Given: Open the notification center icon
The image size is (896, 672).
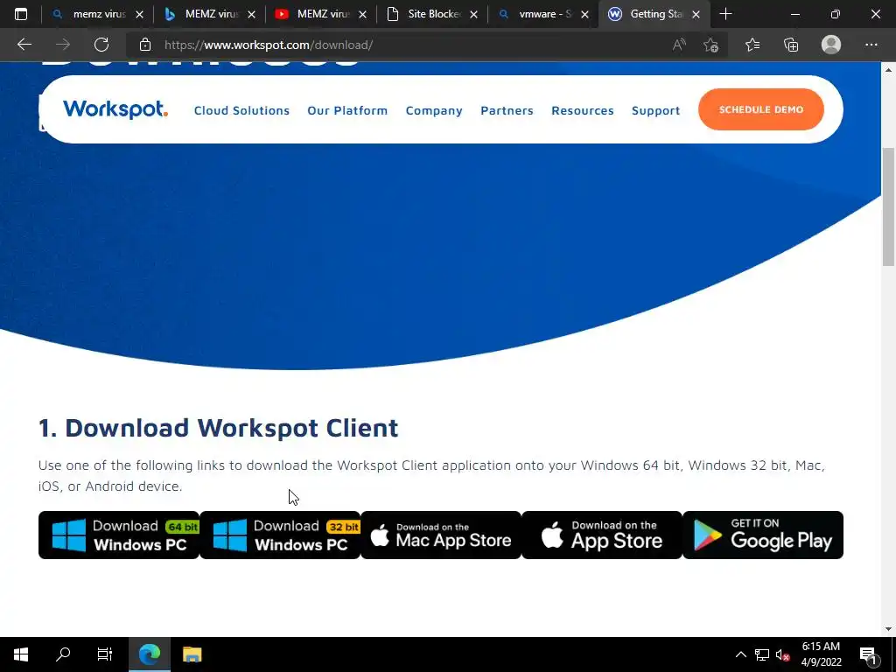Looking at the screenshot, I should 868,654.
